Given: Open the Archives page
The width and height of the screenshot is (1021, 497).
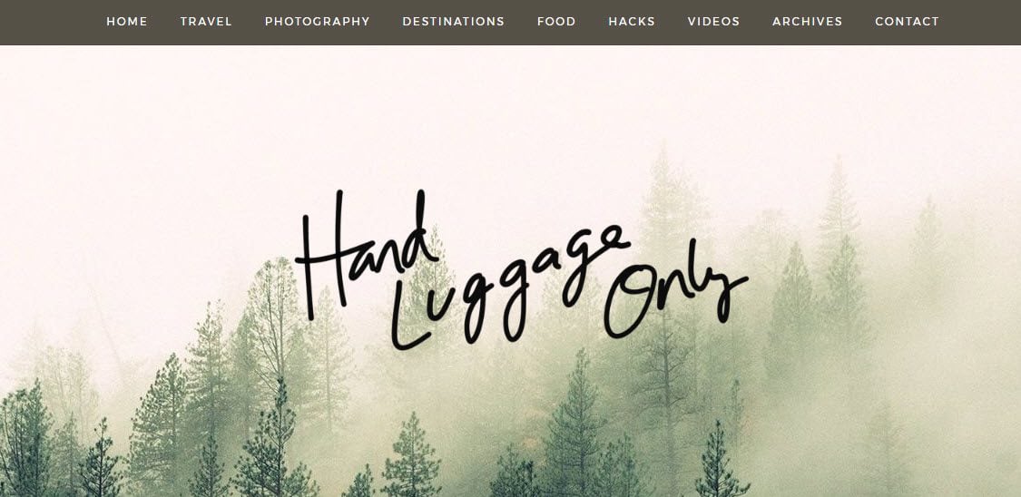Looking at the screenshot, I should pos(808,22).
